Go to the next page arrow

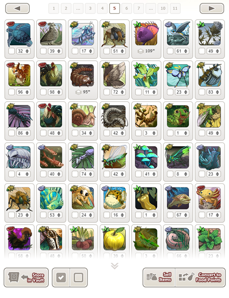coord(212,8)
